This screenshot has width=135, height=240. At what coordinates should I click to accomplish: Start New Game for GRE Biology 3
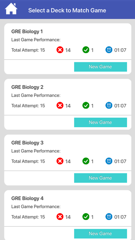point(101,178)
